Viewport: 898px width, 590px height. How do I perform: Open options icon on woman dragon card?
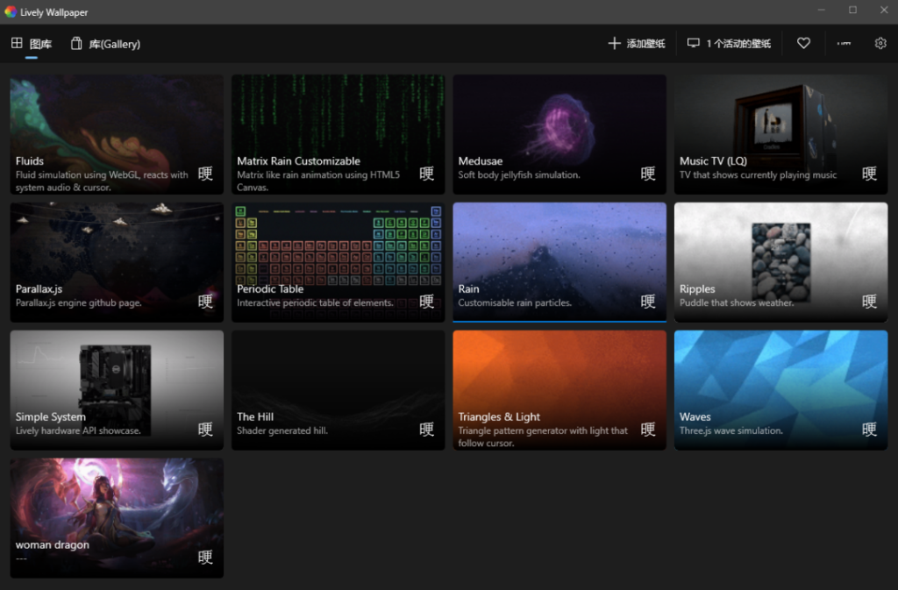(x=205, y=557)
